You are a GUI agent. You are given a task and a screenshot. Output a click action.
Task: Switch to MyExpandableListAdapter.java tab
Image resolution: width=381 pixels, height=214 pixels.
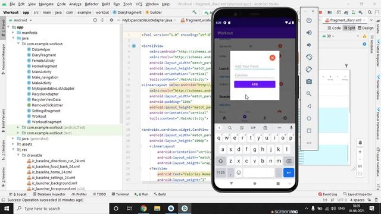pyautogui.click(x=147, y=20)
